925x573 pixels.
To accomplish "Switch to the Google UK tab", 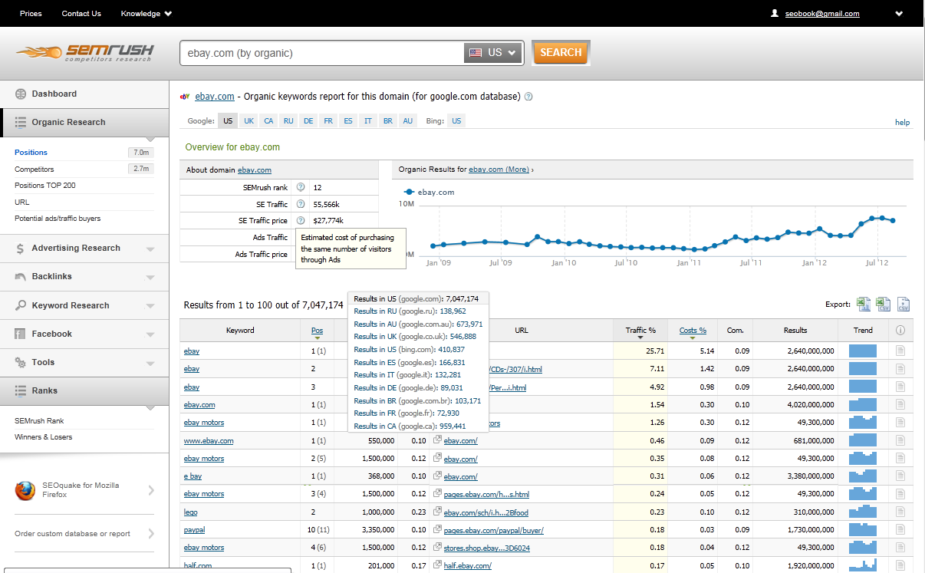I will pyautogui.click(x=249, y=121).
